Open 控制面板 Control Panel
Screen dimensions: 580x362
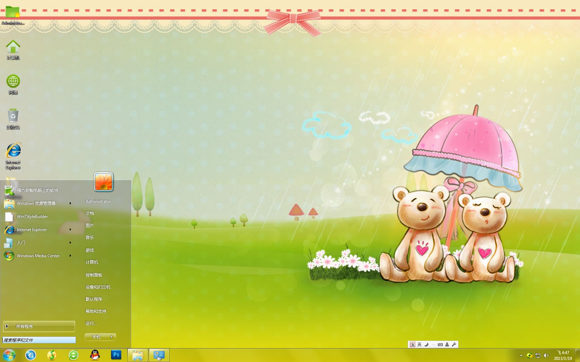[94, 275]
